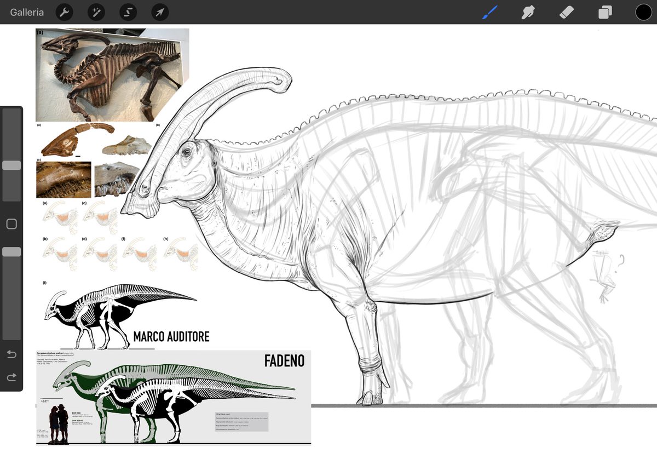The width and height of the screenshot is (657, 459).
Task: Open the Layers panel
Action: point(605,12)
